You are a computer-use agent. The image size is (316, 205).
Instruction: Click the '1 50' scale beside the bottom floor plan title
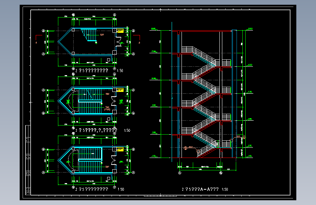[121, 189]
